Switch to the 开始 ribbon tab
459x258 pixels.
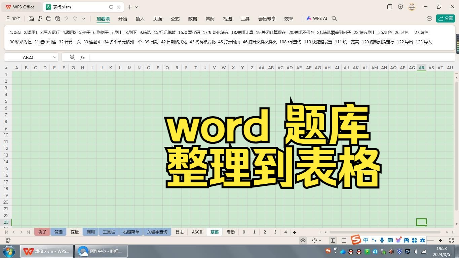(x=122, y=19)
